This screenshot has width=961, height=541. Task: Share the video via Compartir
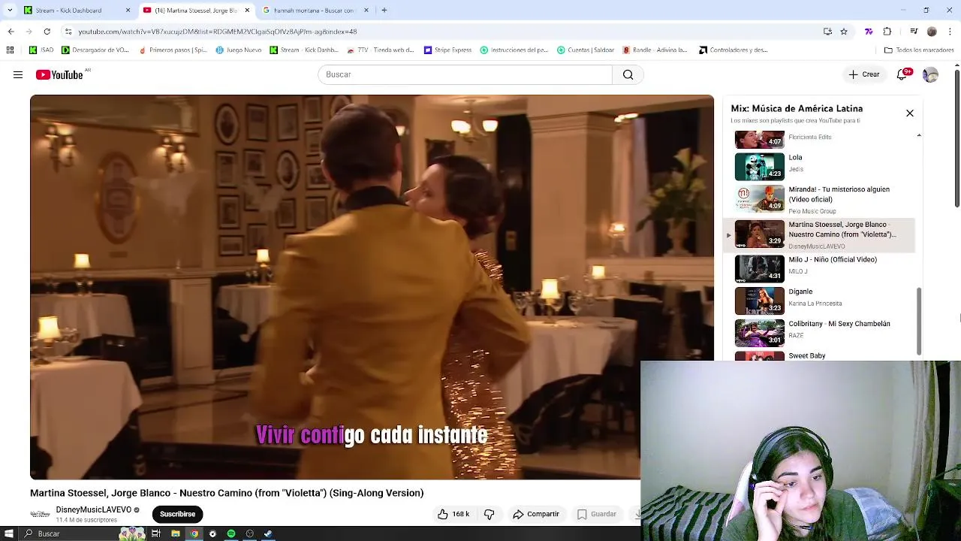535,514
